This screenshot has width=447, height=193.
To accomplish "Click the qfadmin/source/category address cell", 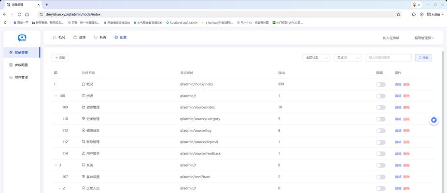I will (x=200, y=119).
